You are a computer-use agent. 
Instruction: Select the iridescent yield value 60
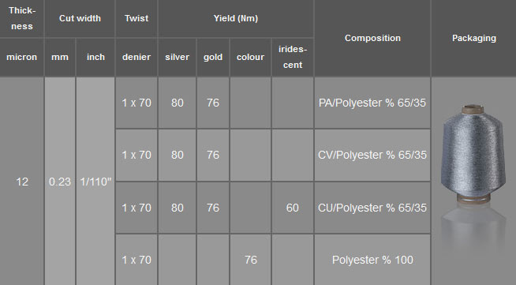[x=293, y=208]
